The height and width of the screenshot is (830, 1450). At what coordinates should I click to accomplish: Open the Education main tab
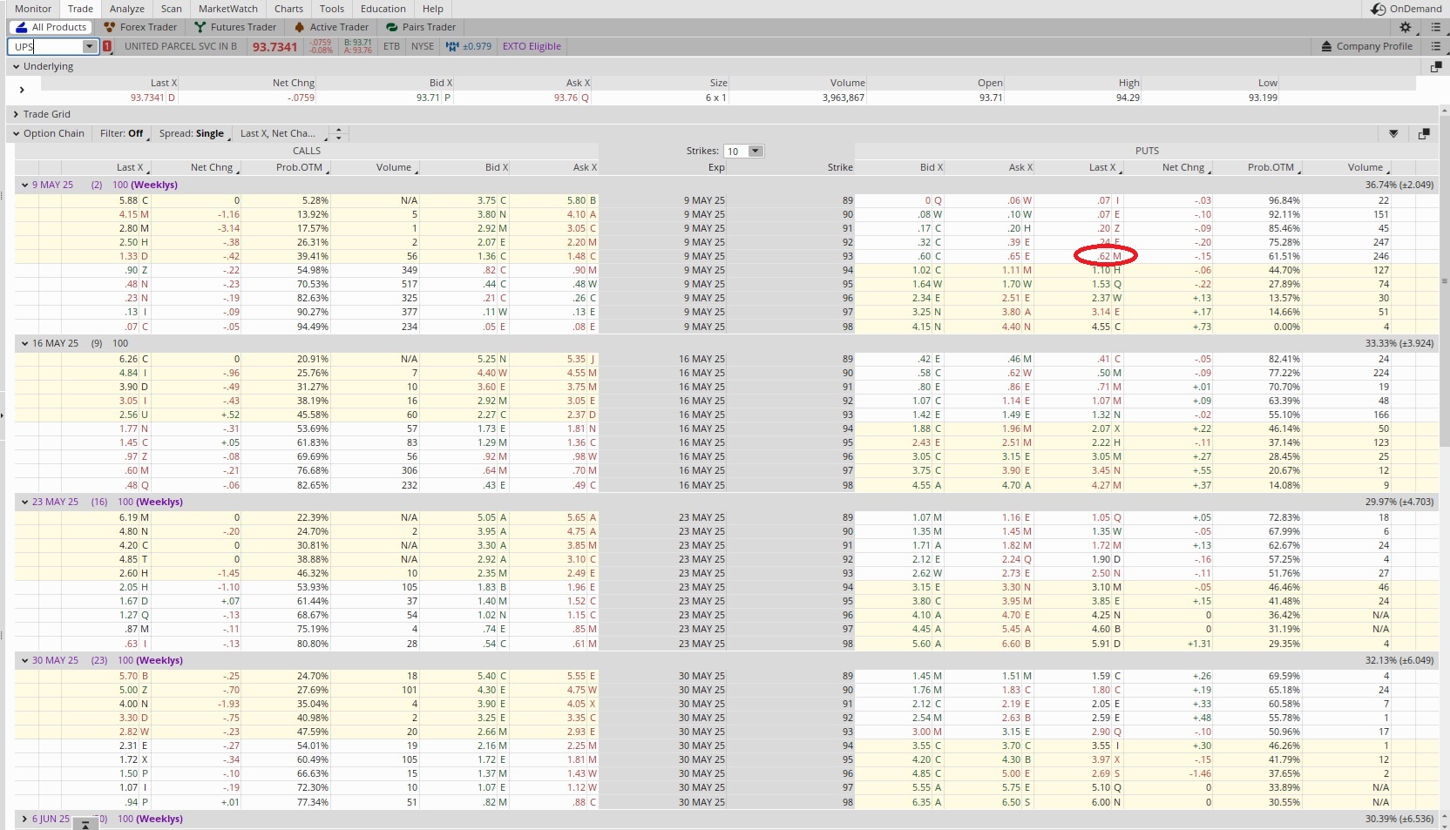(383, 9)
